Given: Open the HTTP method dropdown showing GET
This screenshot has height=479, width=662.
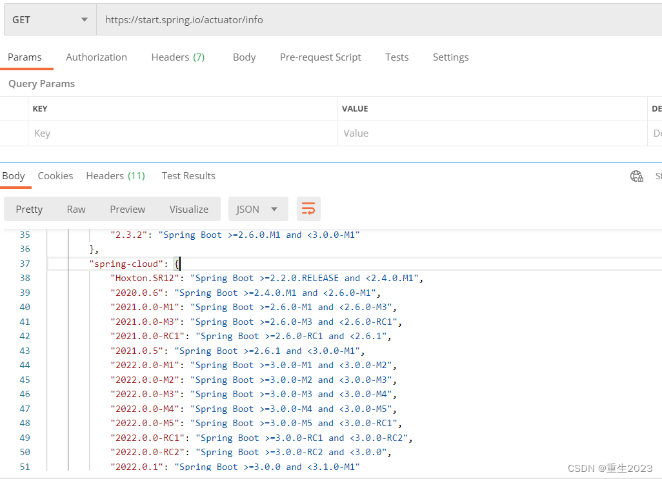Looking at the screenshot, I should [49, 19].
